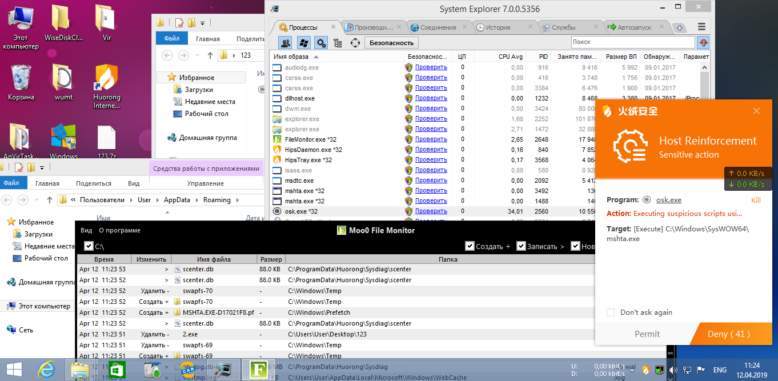This screenshot has width=778, height=381.
Task: Open File Explorer from the taskbar
Action: tap(81, 370)
